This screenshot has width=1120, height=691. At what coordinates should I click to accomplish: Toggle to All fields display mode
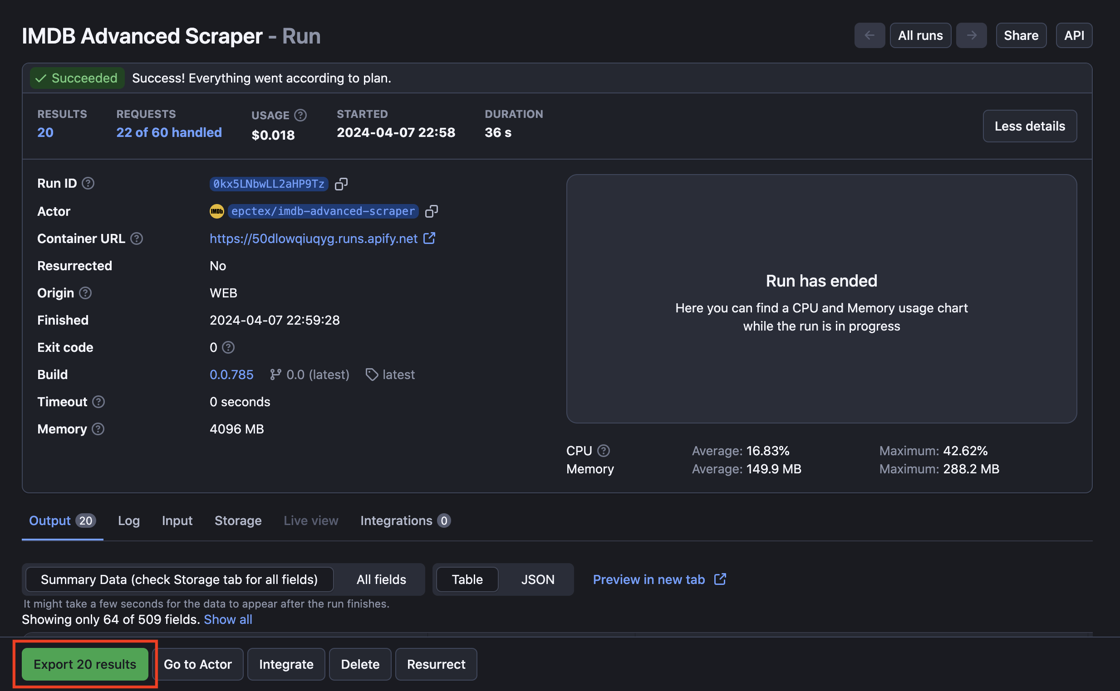click(x=382, y=579)
